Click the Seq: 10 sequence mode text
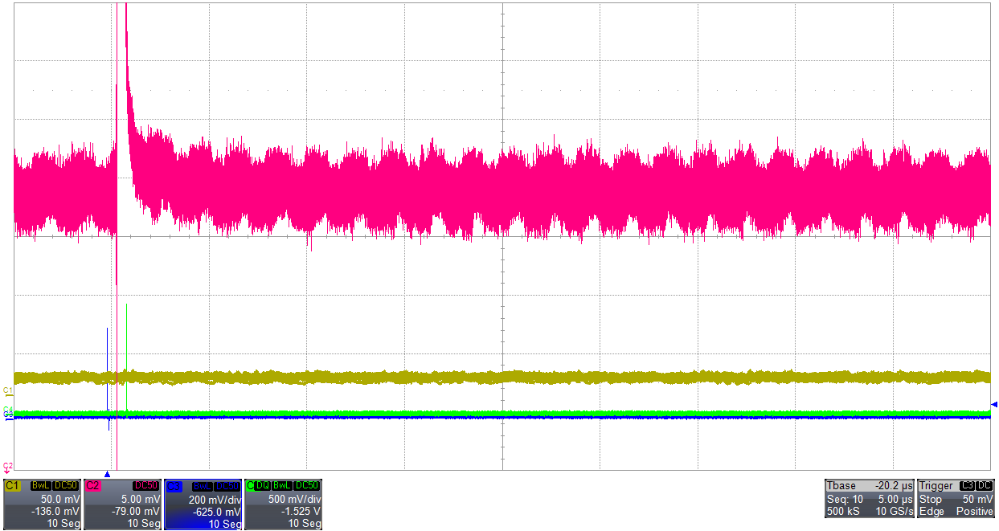 (843, 499)
